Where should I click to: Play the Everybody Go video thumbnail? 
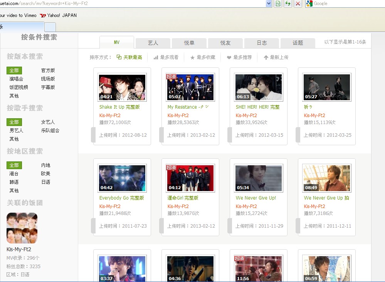[x=122, y=178]
